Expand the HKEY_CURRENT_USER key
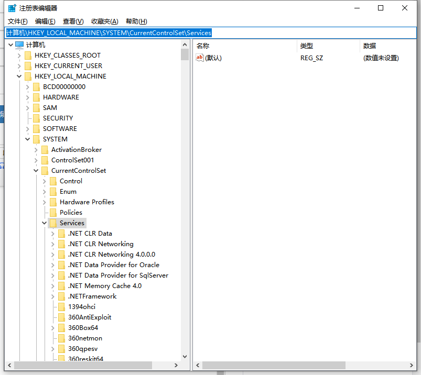 click(19, 66)
